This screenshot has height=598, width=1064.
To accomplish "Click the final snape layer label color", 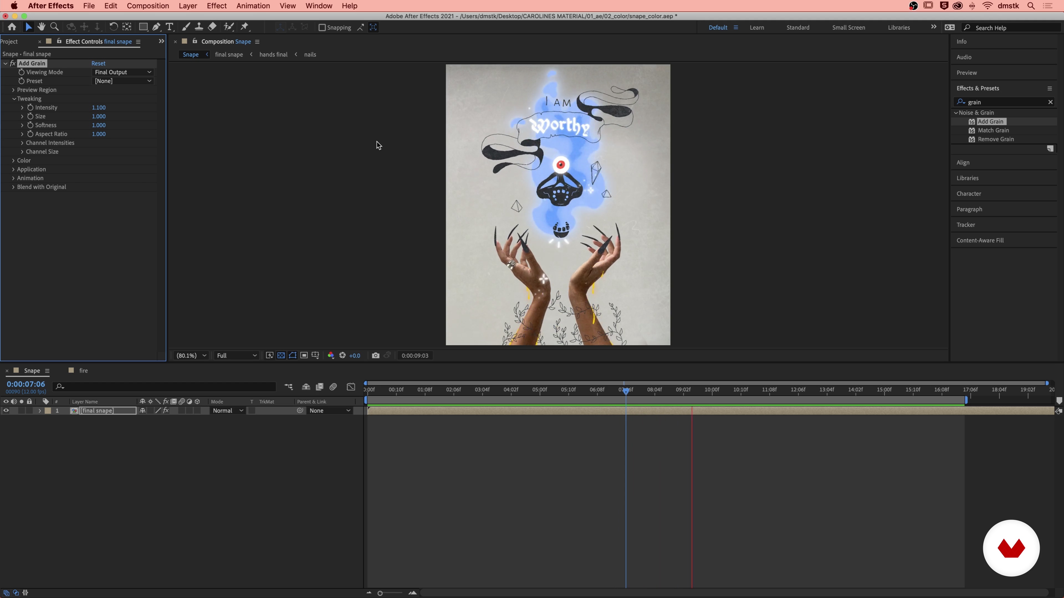I will [x=48, y=411].
